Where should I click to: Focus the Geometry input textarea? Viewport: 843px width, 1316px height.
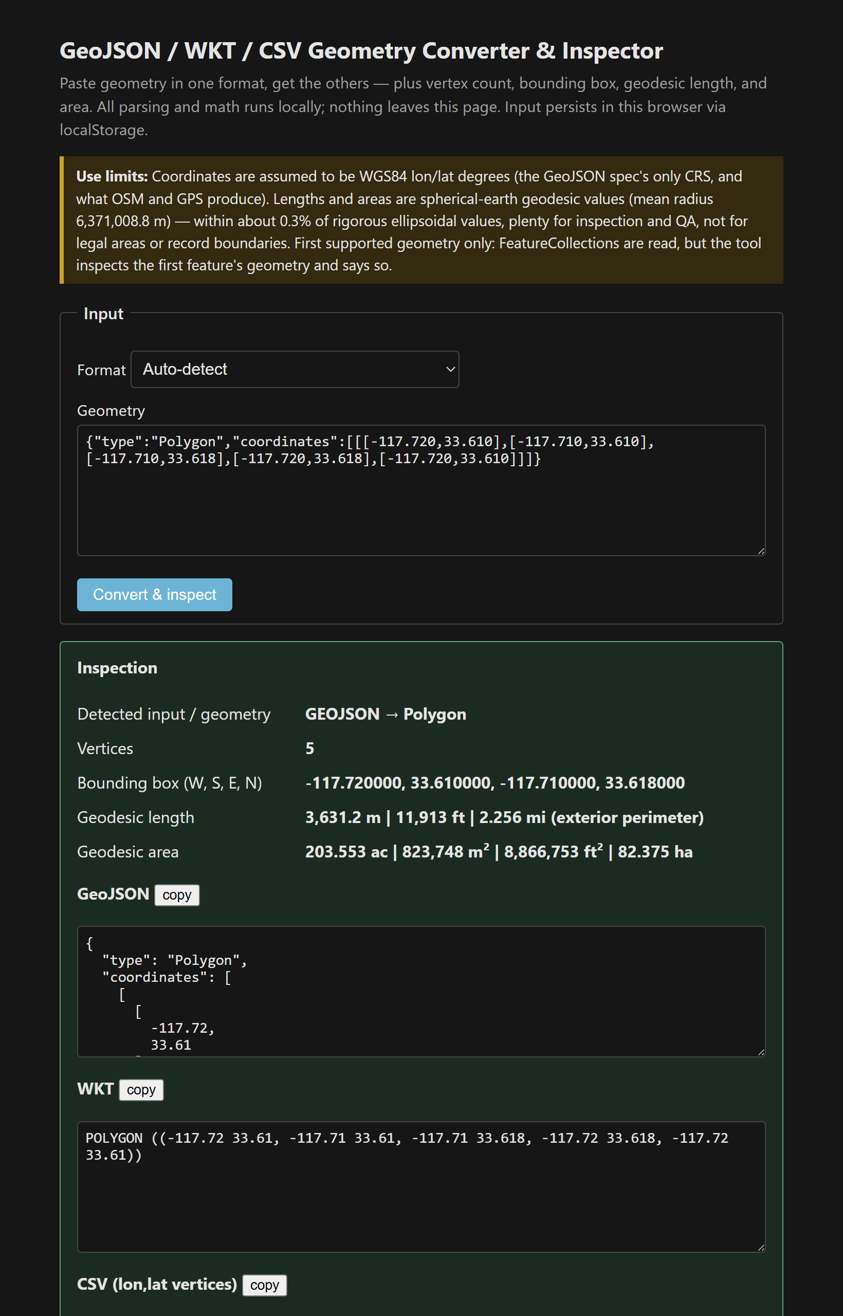click(x=421, y=490)
